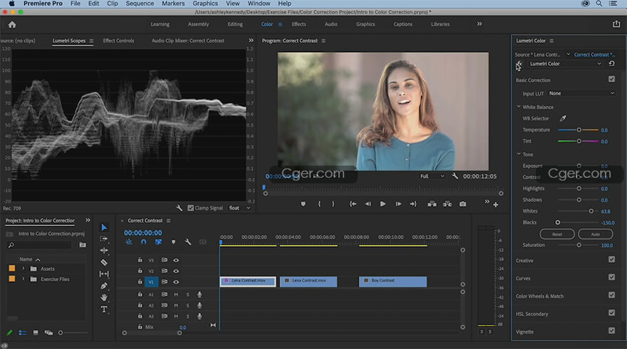Reset the Lumetri Color effect icon

coord(611,64)
